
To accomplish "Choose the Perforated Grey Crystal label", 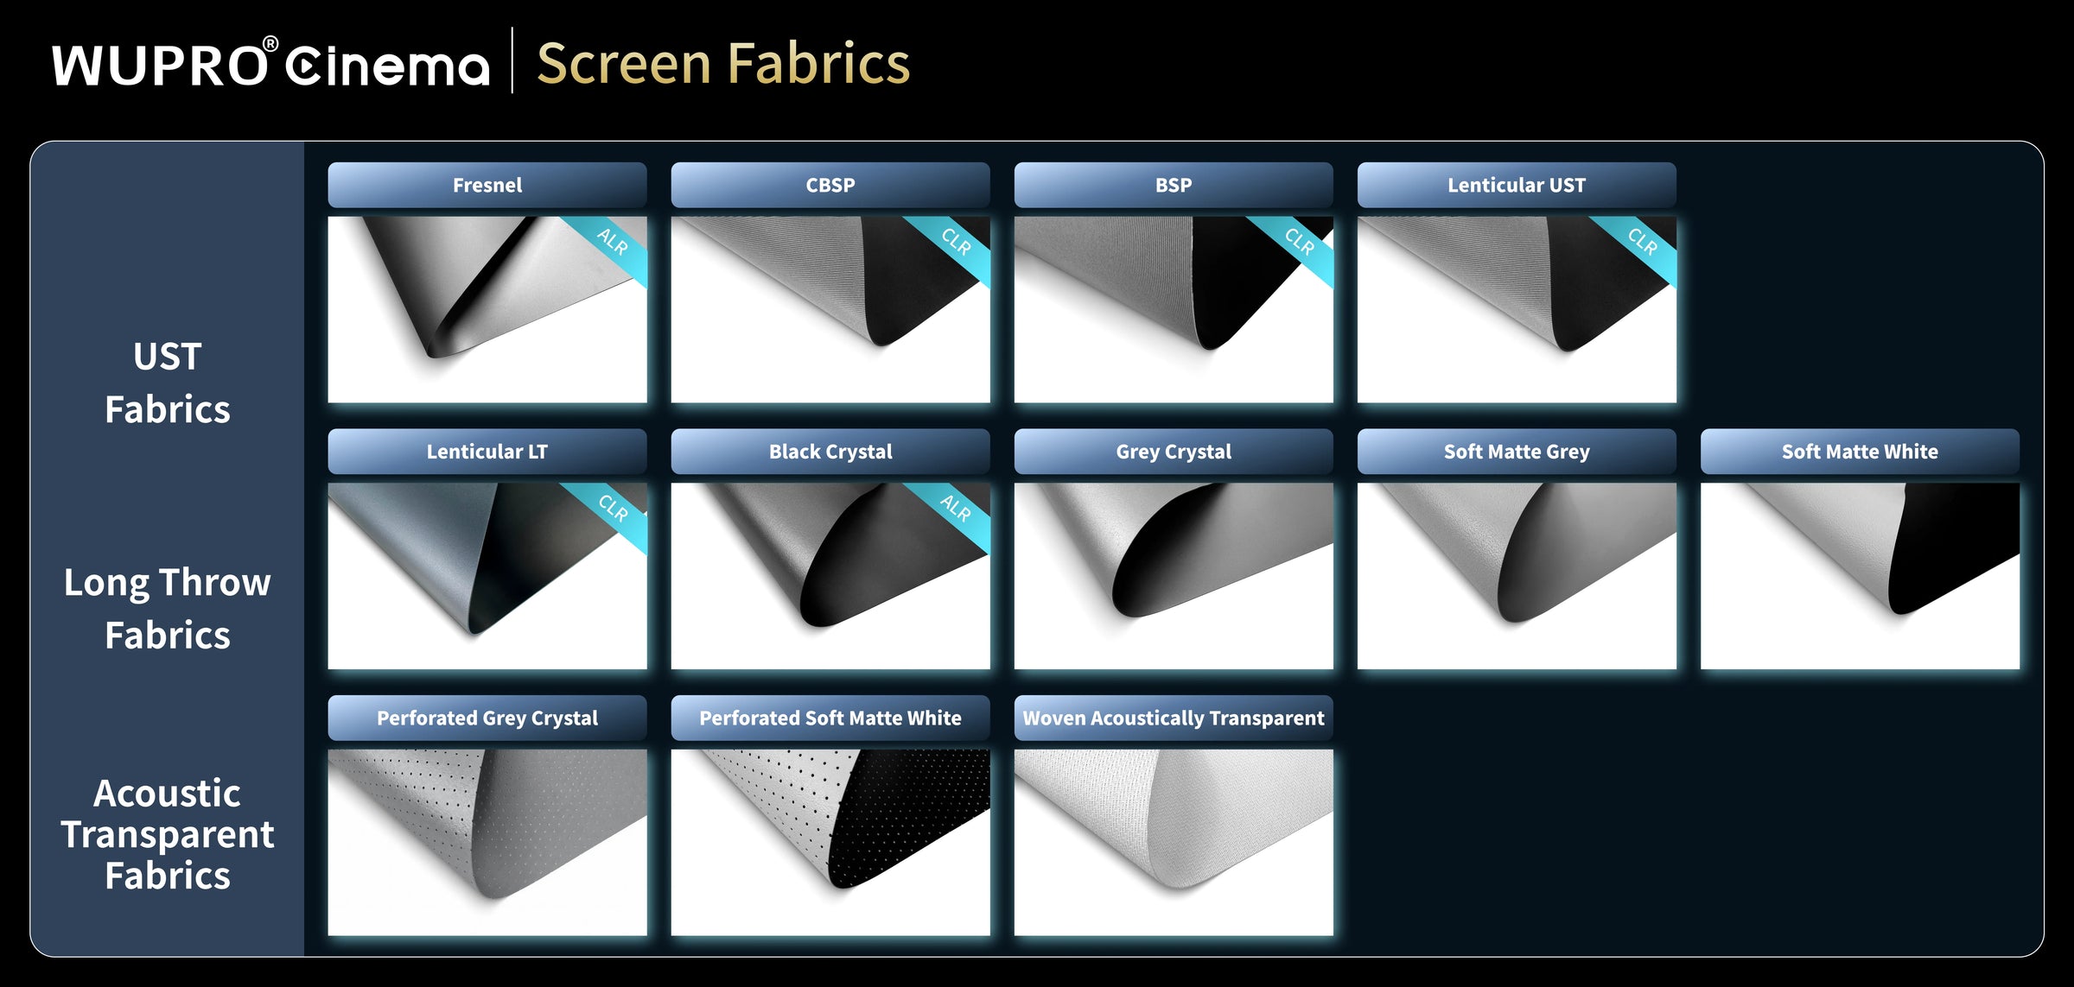I will (487, 718).
